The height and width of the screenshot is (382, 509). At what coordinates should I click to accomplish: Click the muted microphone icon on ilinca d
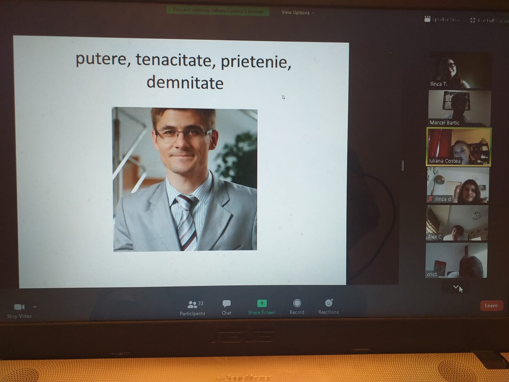431,199
